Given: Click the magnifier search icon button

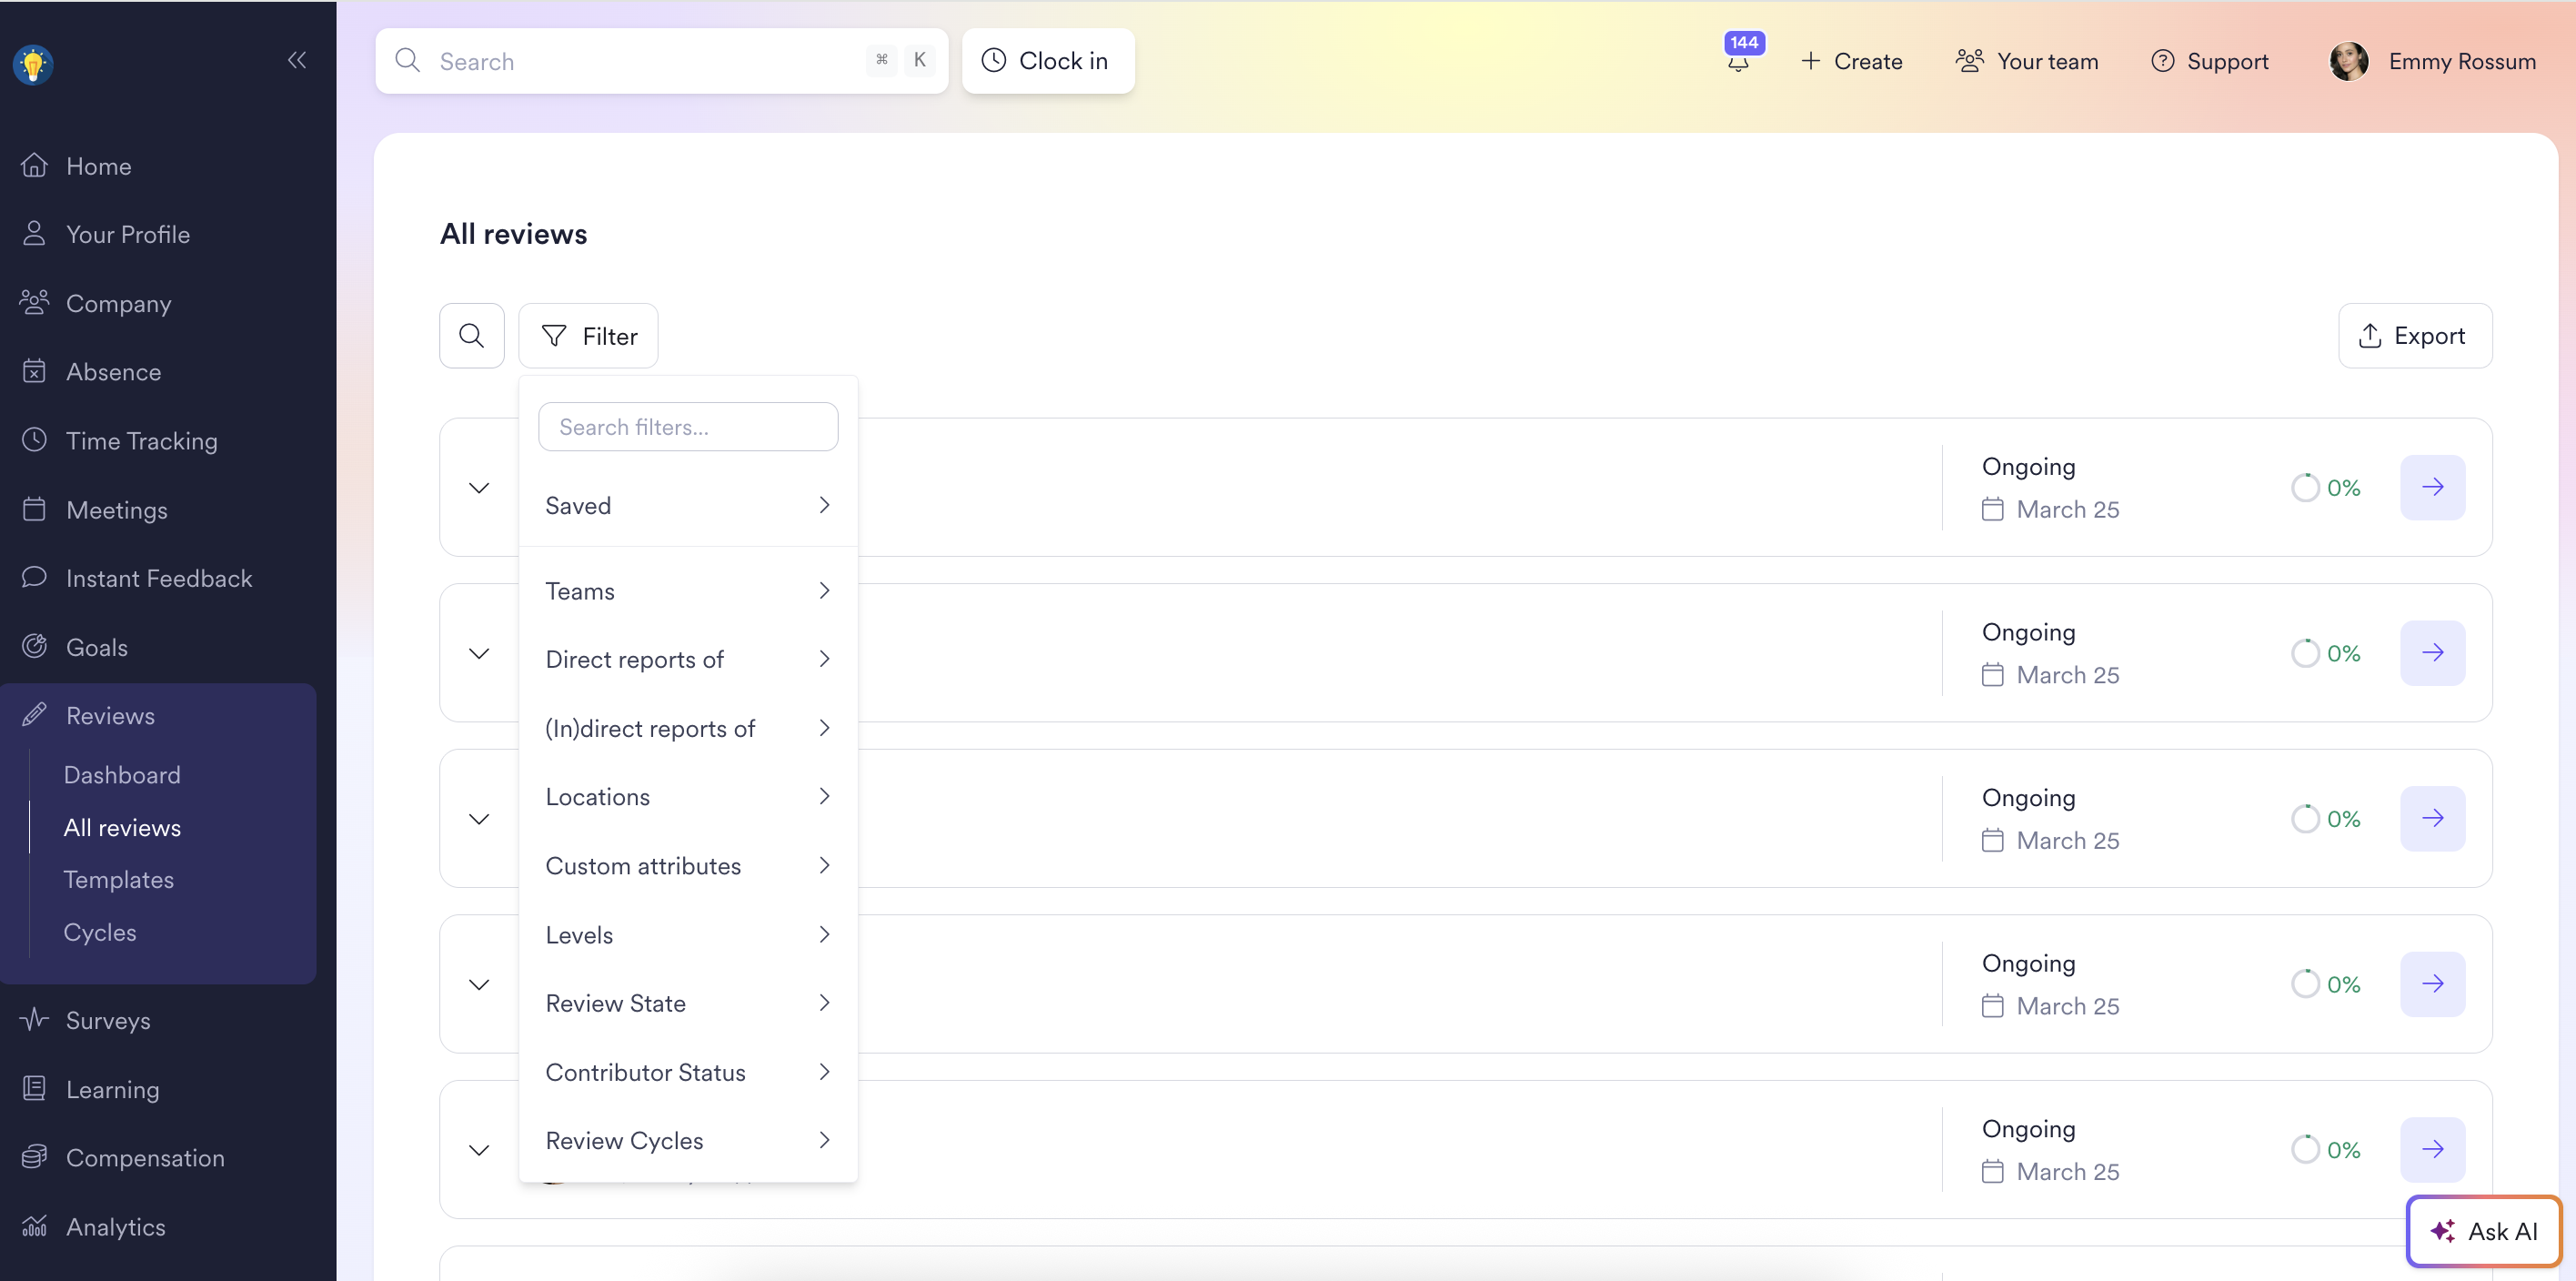Looking at the screenshot, I should 472,336.
